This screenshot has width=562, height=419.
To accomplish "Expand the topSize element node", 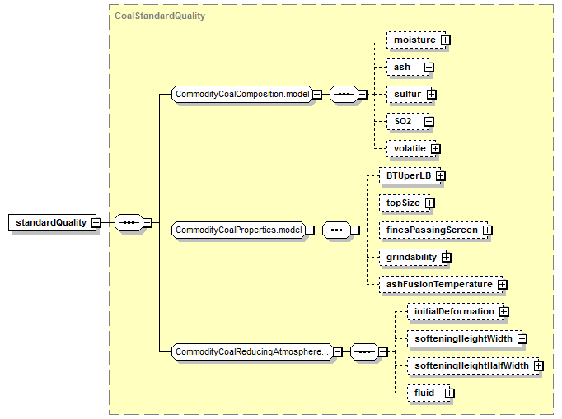I will click(x=429, y=203).
